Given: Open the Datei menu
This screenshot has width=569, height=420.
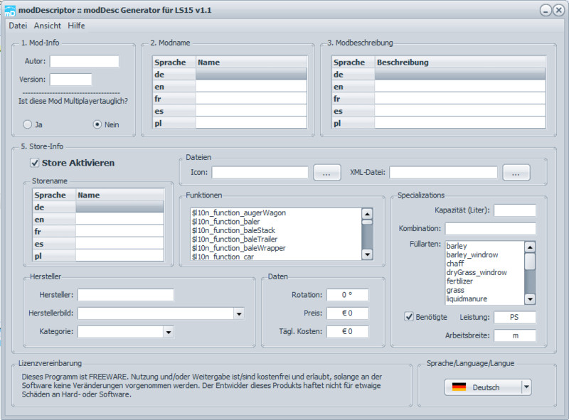Looking at the screenshot, I should [x=17, y=26].
